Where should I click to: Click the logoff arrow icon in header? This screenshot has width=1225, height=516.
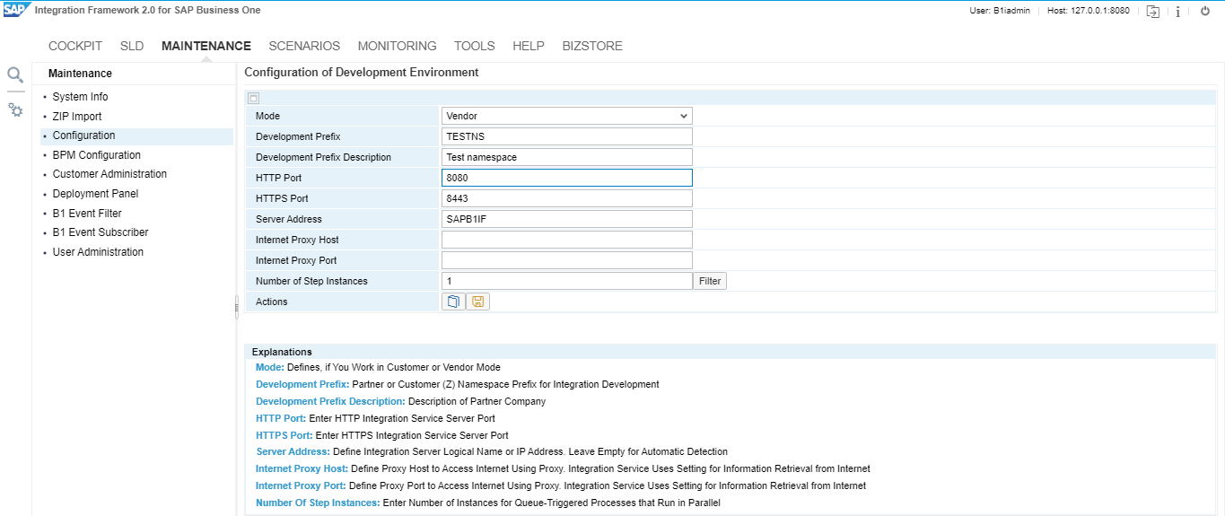[x=1152, y=11]
